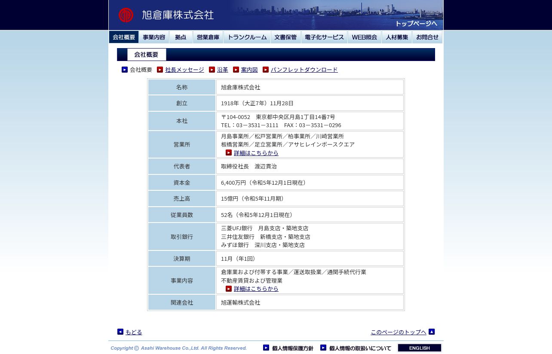Follow 詳細はこちらから link in 事業内容 row

pyautogui.click(x=256, y=289)
